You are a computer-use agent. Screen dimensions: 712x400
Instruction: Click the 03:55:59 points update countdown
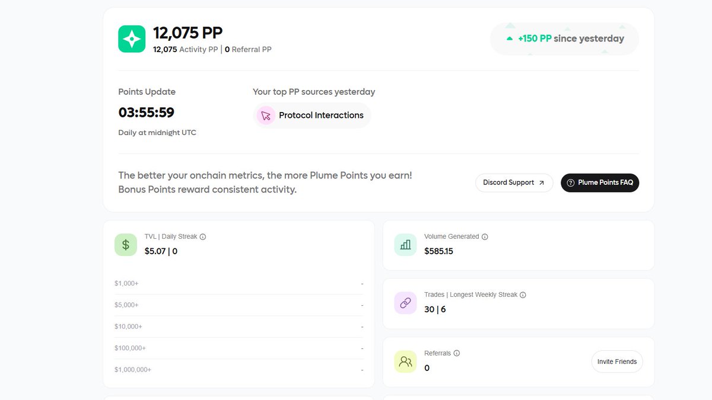(x=147, y=113)
